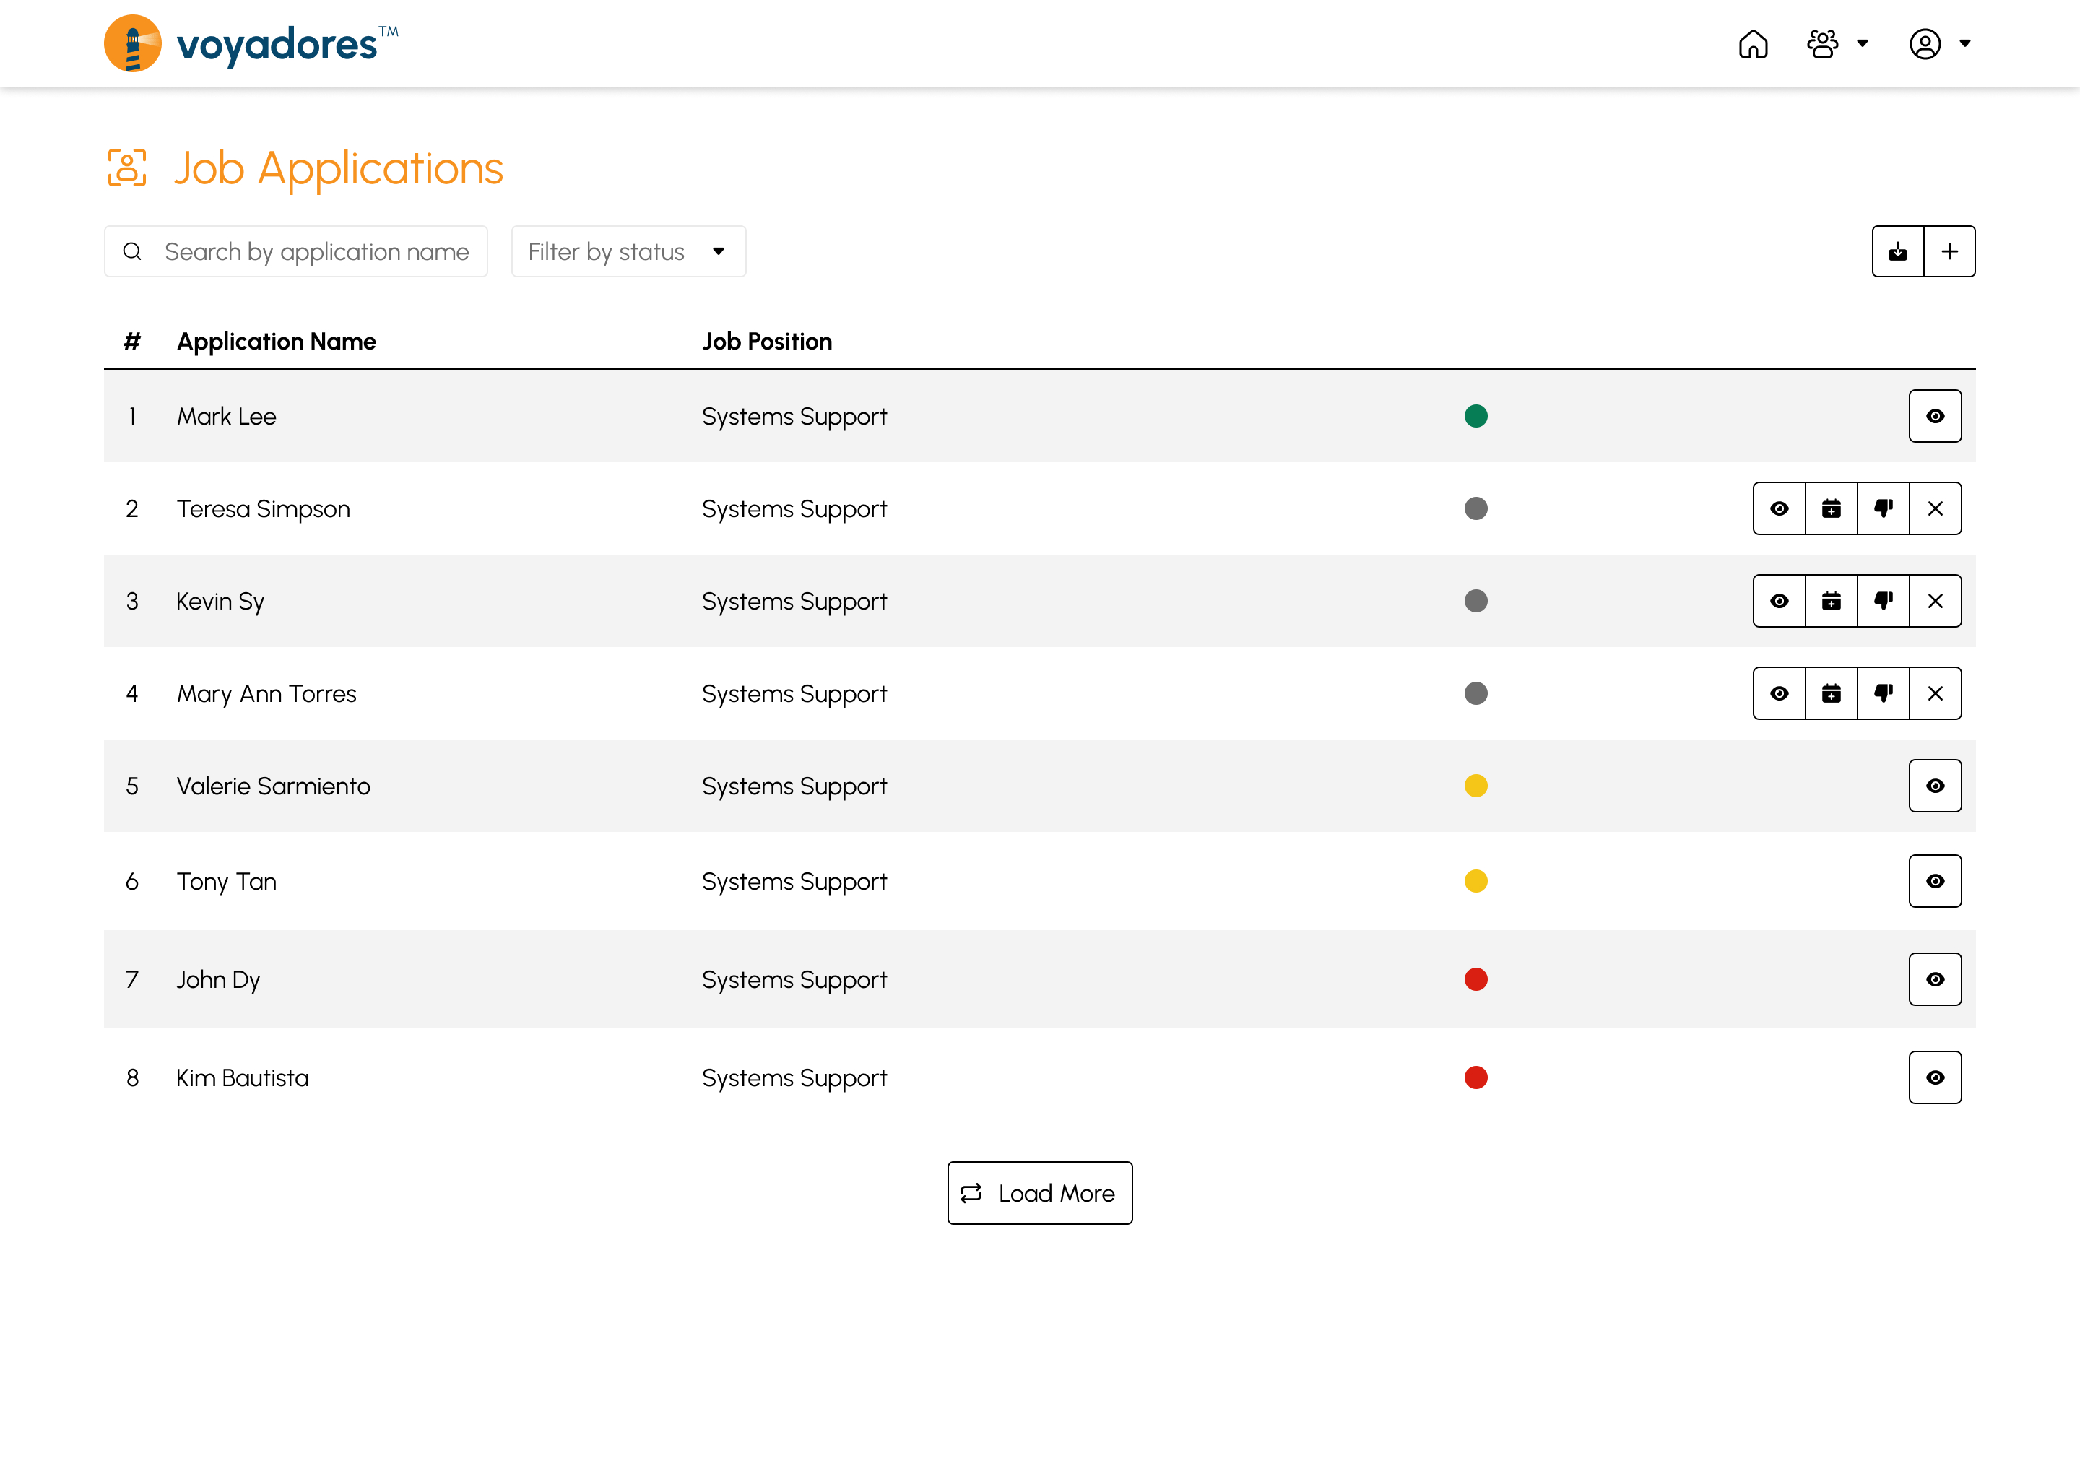The image size is (2080, 1479).
Task: Click the Application Name column header
Action: (276, 342)
